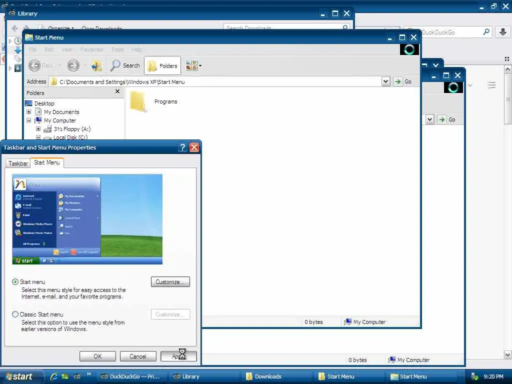The image size is (512, 384).
Task: Switch to the Downloads taskbar button
Action: [276, 376]
